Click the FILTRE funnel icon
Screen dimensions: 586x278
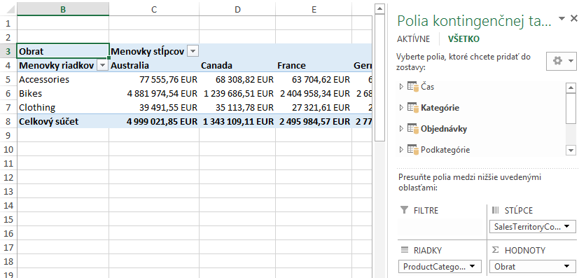[404, 210]
